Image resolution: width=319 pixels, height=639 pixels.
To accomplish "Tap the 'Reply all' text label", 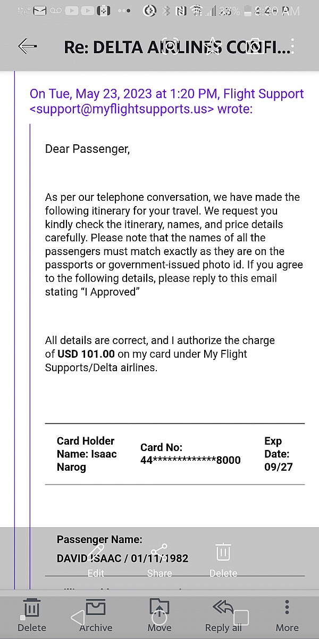I will [x=223, y=627].
